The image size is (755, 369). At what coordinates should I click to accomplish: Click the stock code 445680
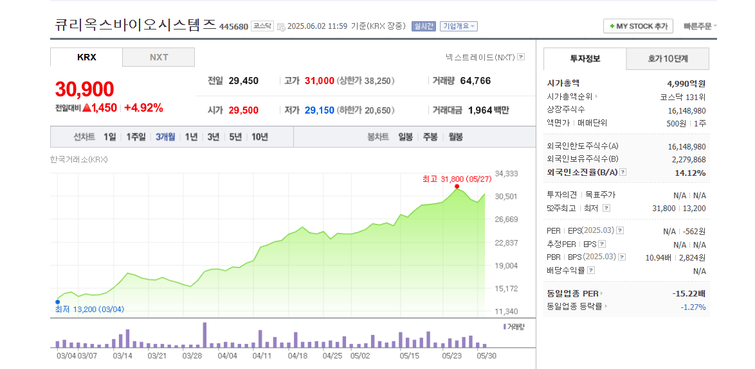click(233, 26)
